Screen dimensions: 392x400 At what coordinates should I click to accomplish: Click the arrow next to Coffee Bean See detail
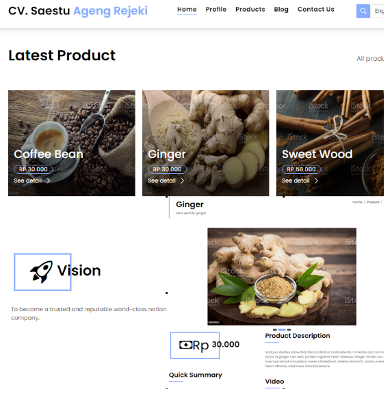49,181
